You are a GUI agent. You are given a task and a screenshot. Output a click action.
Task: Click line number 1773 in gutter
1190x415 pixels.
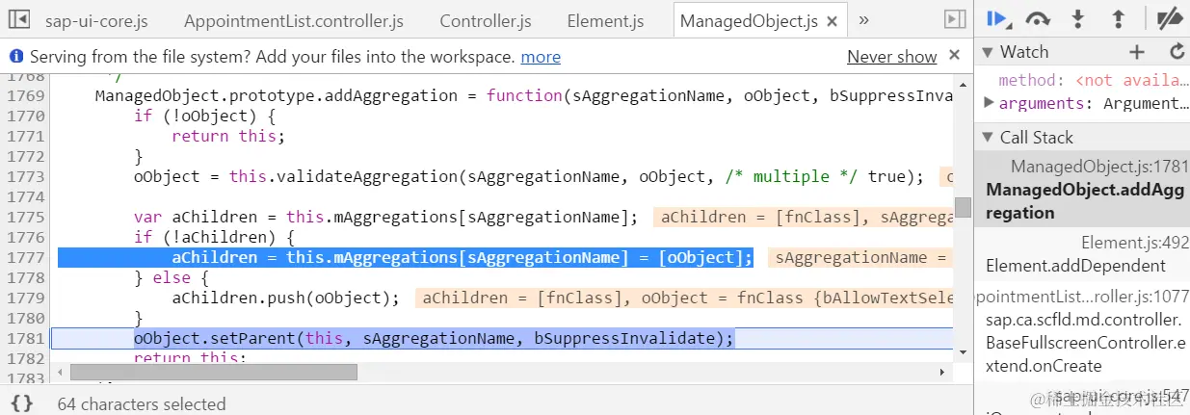pos(25,176)
